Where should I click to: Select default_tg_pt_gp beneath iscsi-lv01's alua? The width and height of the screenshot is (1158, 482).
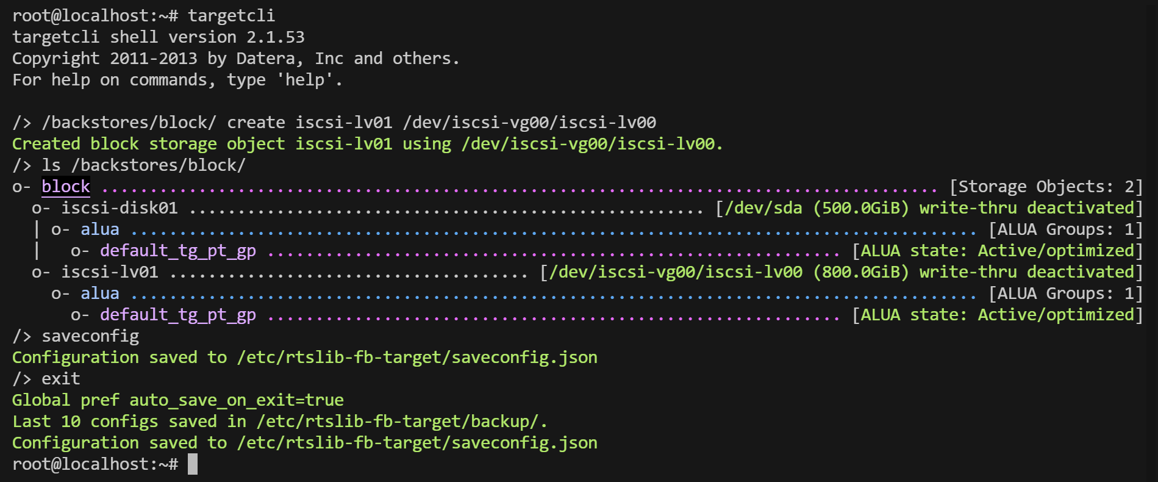[x=178, y=315]
